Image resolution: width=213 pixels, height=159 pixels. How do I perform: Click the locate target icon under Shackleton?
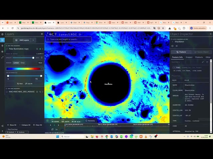point(172,46)
